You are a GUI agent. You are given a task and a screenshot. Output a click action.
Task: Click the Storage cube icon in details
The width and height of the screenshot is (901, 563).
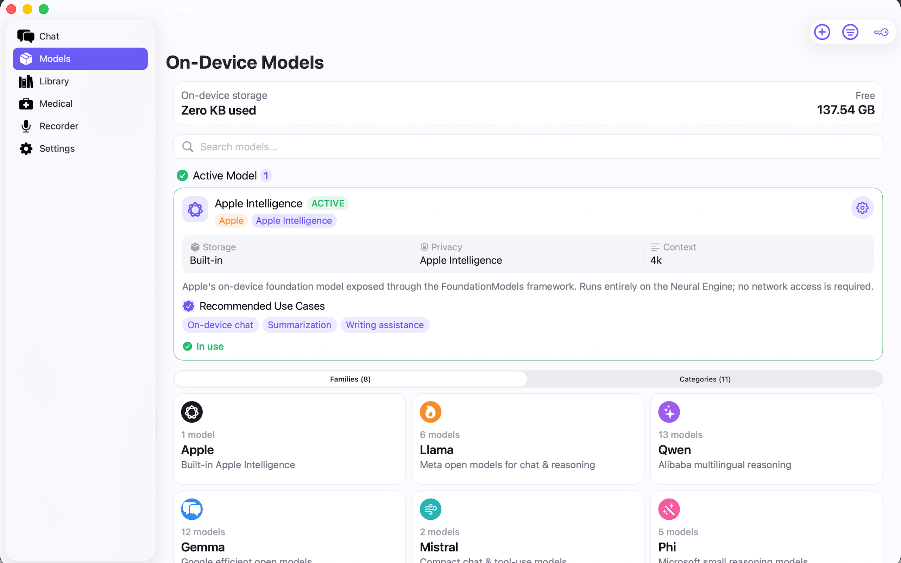point(195,247)
